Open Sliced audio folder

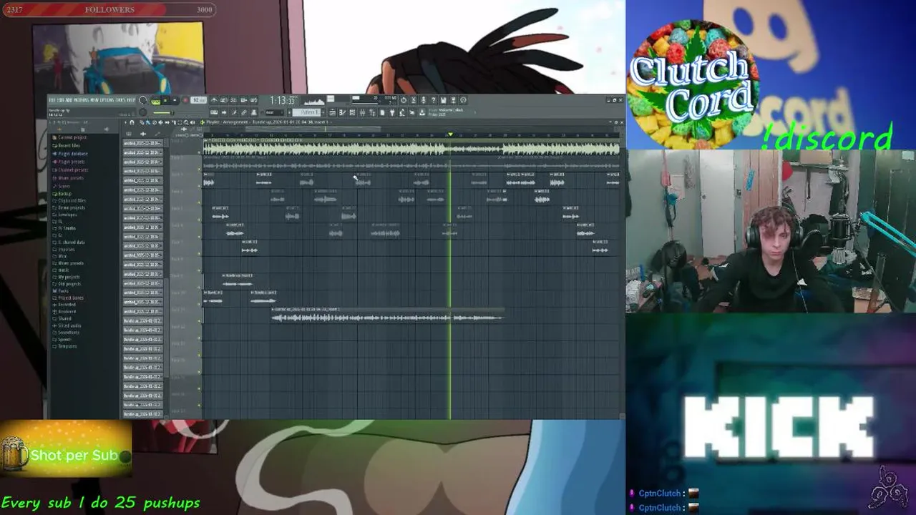point(69,325)
